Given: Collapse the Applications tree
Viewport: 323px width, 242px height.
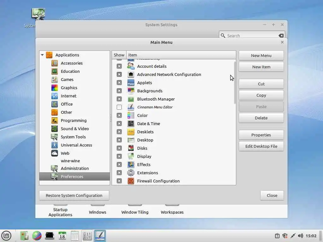Looking at the screenshot, I should coord(42,55).
